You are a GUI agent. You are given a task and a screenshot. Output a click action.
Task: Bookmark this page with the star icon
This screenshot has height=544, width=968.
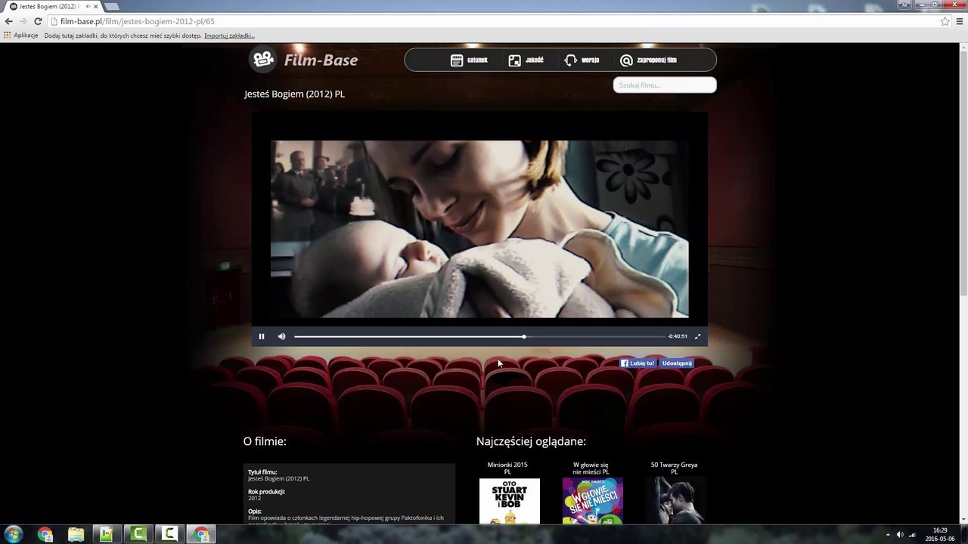click(x=945, y=21)
